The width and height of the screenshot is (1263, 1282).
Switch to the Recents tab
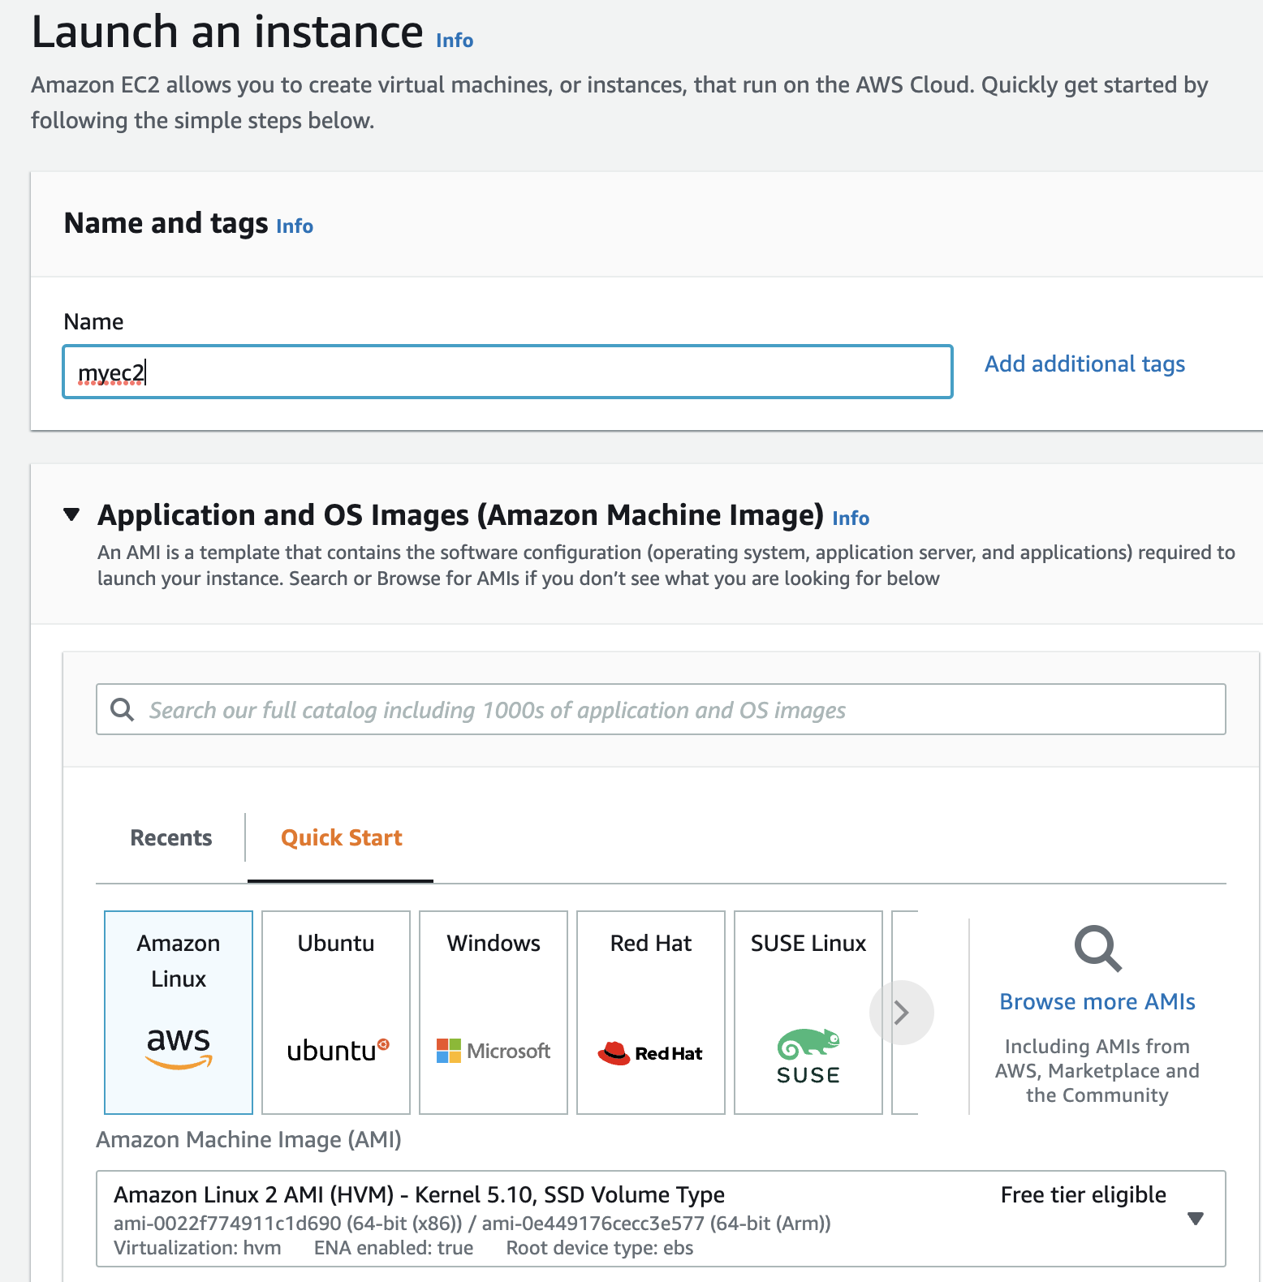[x=171, y=837]
